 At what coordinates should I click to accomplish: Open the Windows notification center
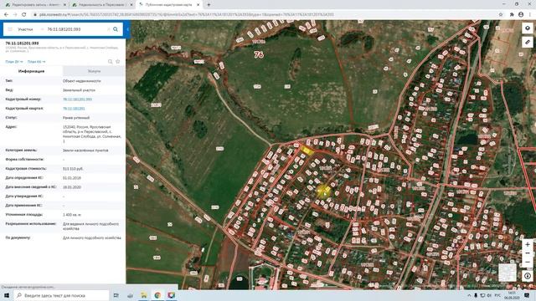click(x=527, y=295)
